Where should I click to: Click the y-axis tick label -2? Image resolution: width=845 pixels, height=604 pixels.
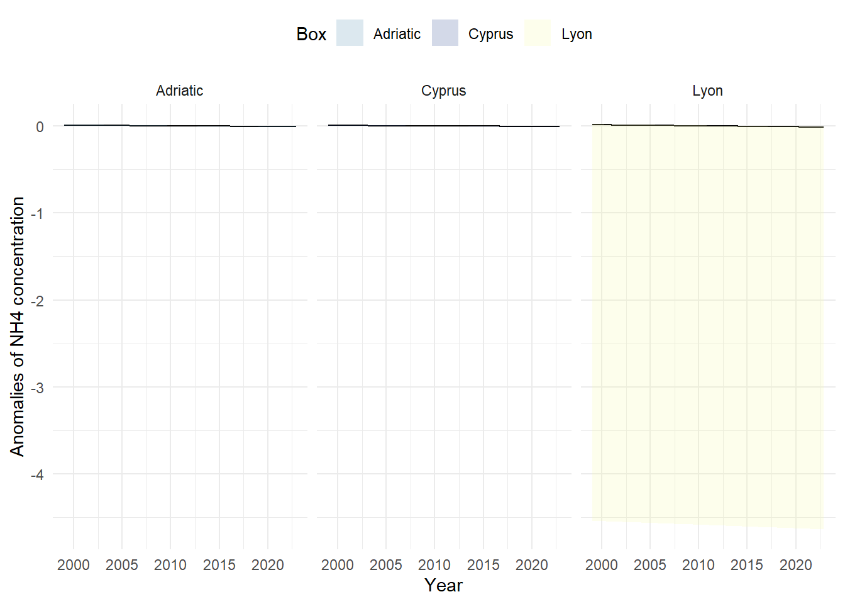point(38,301)
